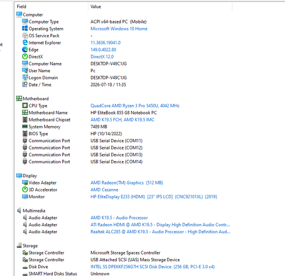
Task: Click the Logon Domain network icon
Action: 25,77
